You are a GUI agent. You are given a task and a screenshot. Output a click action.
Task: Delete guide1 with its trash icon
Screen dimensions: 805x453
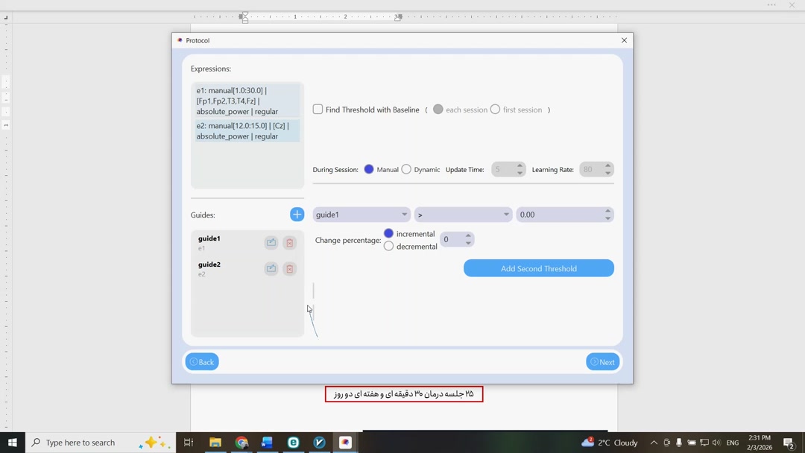click(289, 243)
